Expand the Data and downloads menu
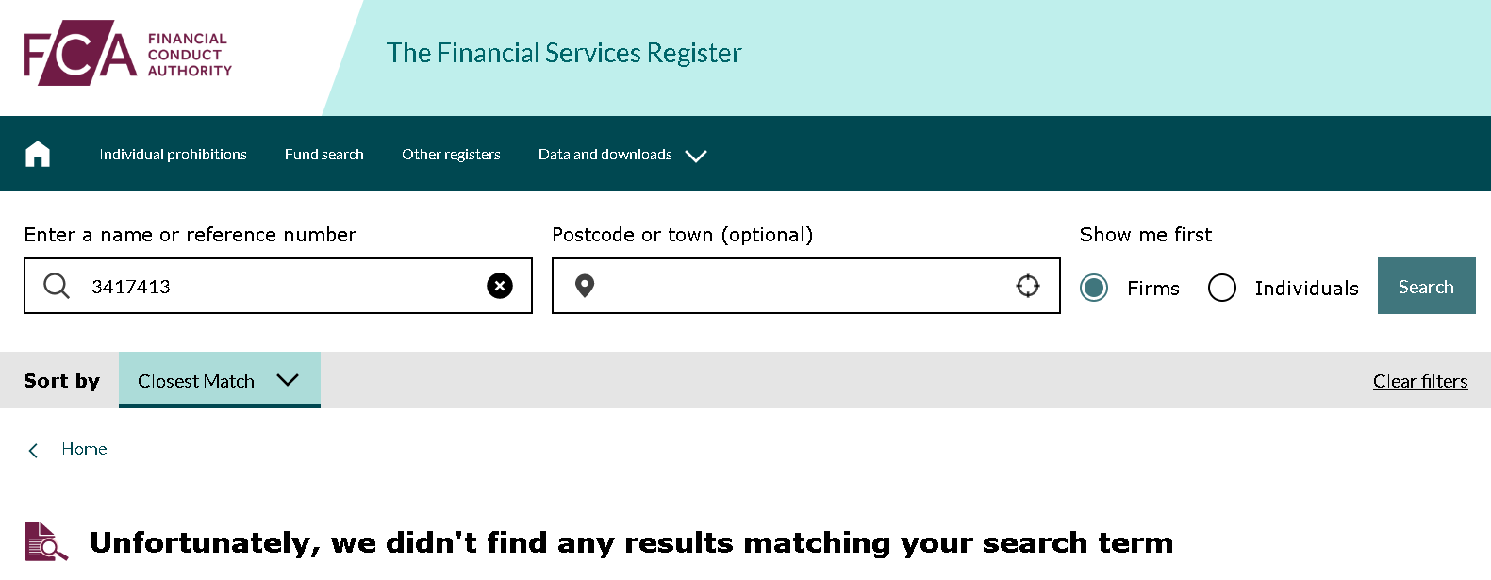Viewport: 1491px width, 580px height. pyautogui.click(x=605, y=155)
